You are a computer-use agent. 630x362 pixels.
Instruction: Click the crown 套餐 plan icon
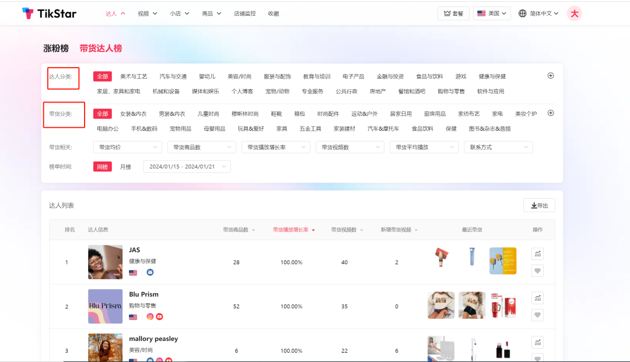pyautogui.click(x=453, y=13)
